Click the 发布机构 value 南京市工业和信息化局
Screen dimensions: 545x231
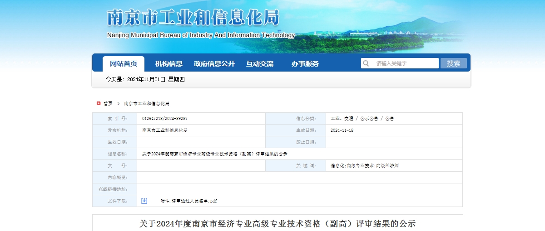pos(165,130)
